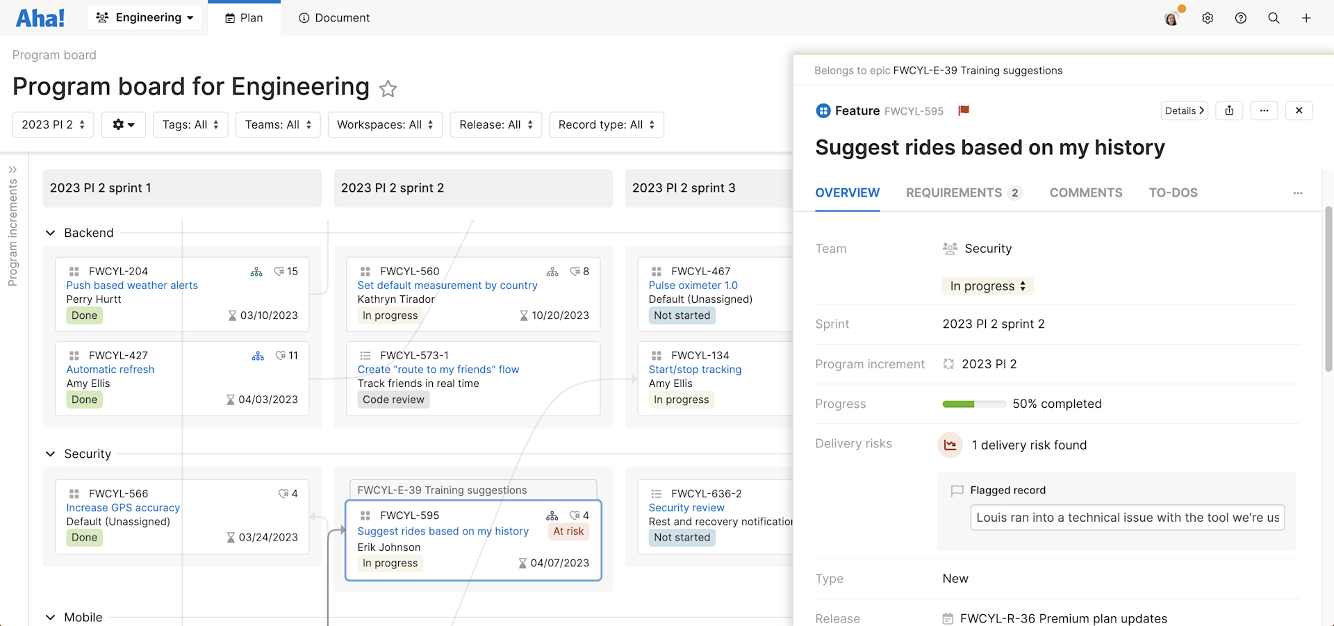
Task: Click the dependency icon on FWCYL-204 card
Action: [256, 271]
